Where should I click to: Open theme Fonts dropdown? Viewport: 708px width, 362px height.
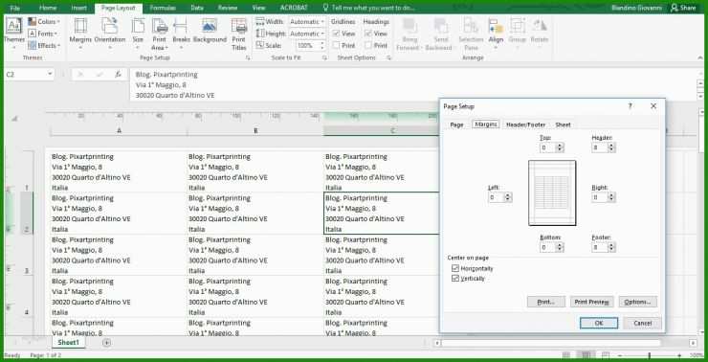43,34
